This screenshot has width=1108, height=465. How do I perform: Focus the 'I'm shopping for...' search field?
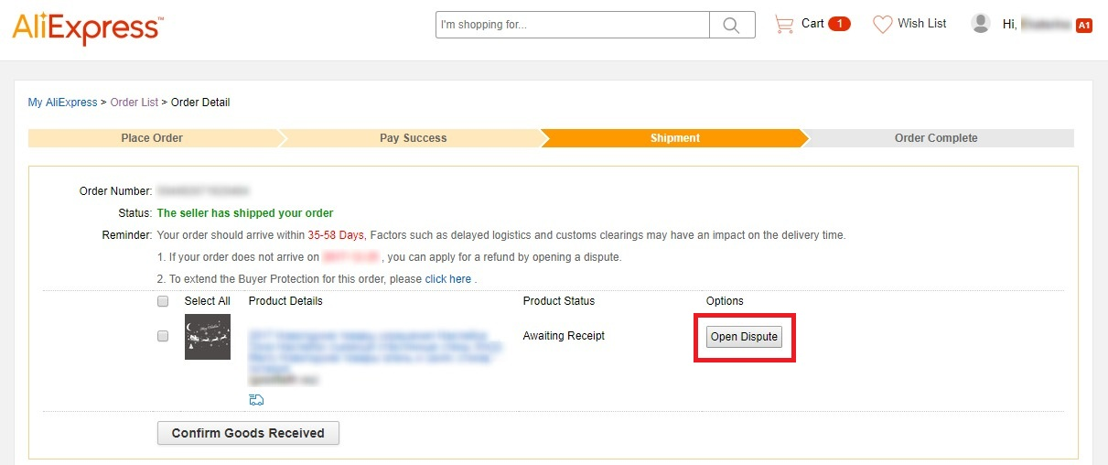point(573,25)
